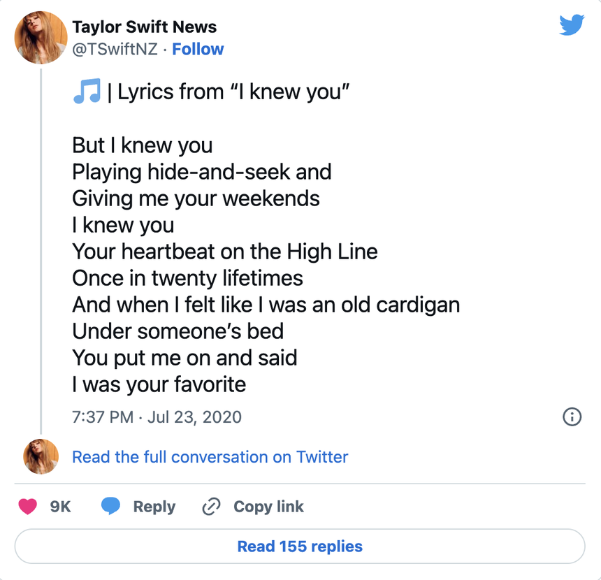601x580 pixels.
Task: Click the final lyric line about your favorite
Action: tap(158, 384)
